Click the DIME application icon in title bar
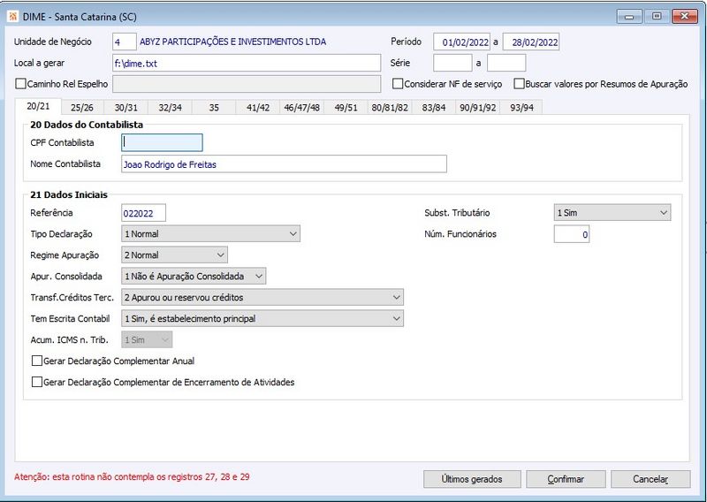The width and height of the screenshot is (707, 502). coord(13,17)
